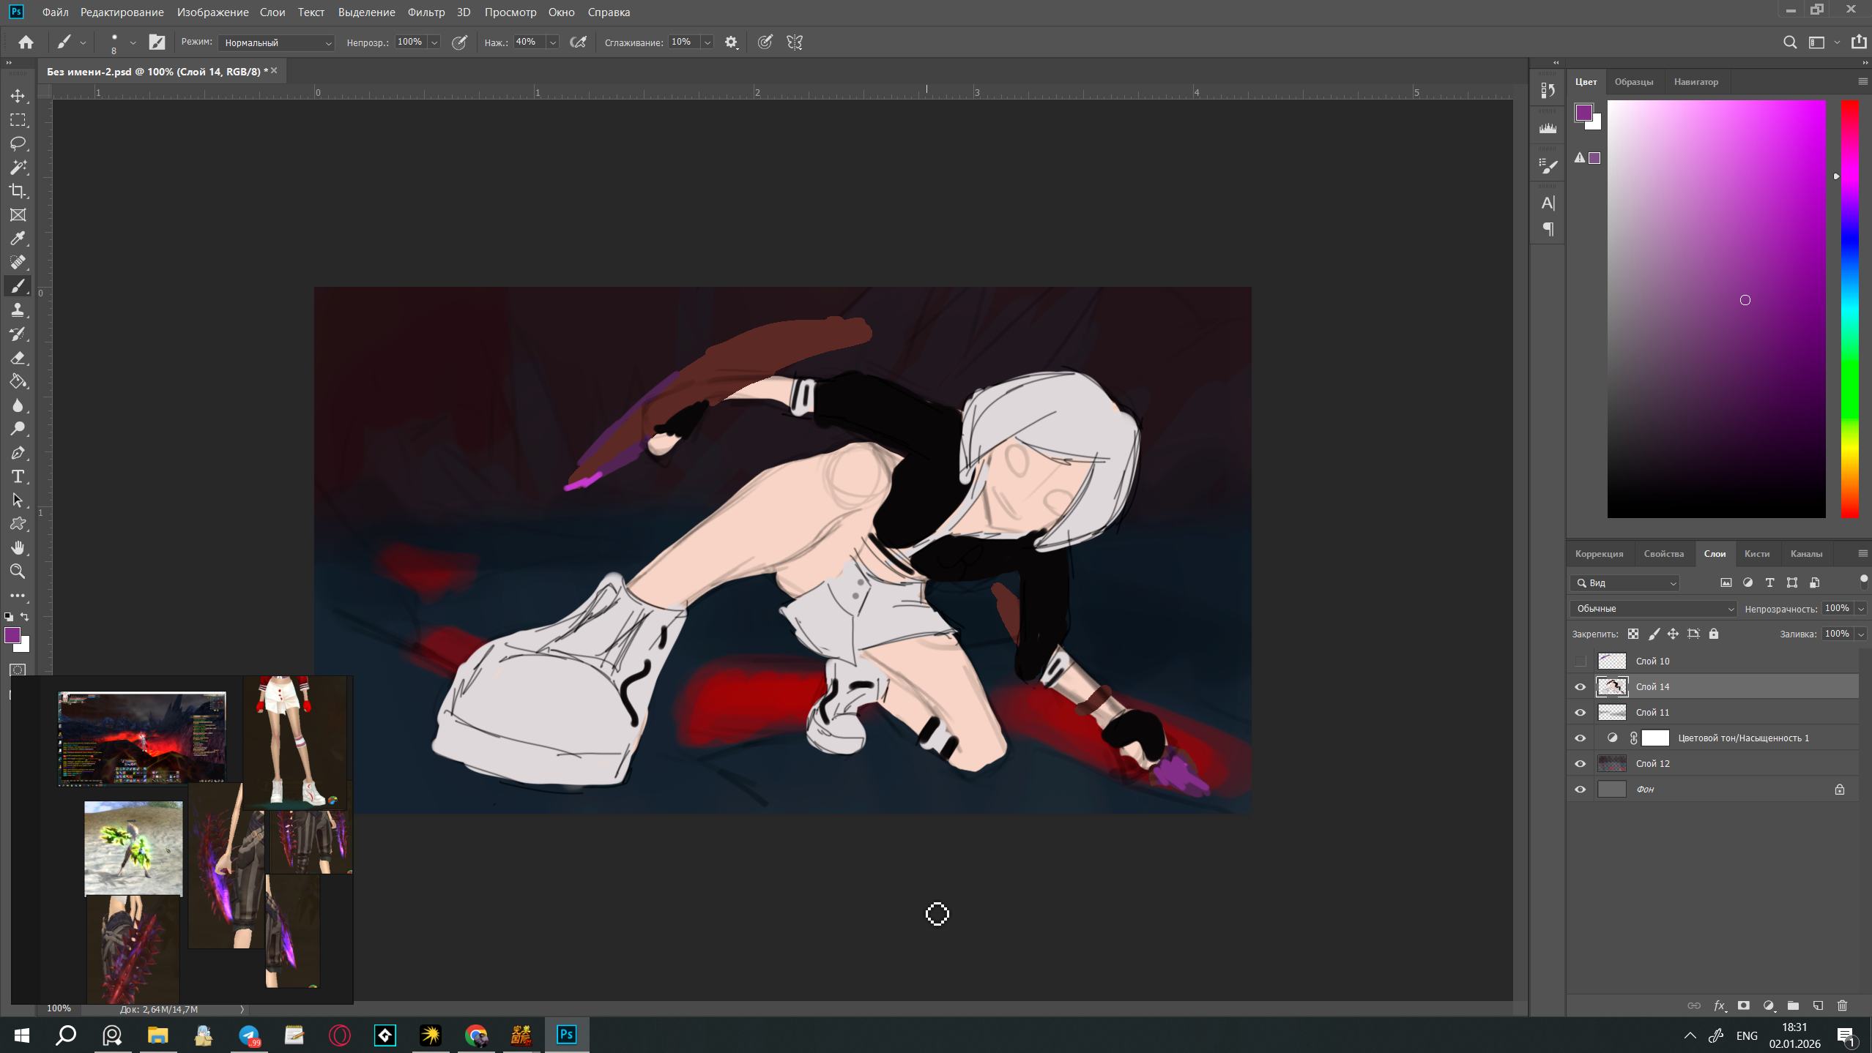Select the Eraser tool

point(18,358)
